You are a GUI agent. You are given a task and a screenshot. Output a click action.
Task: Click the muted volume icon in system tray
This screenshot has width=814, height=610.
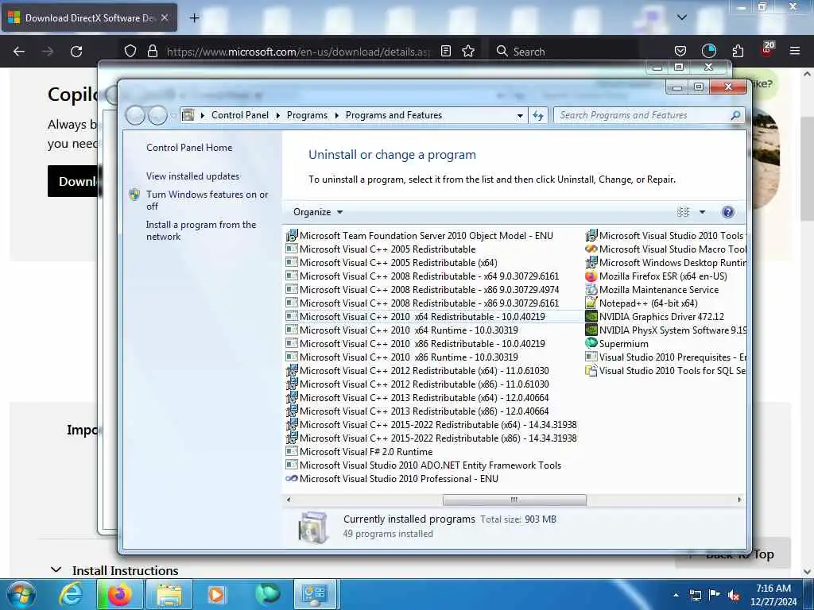[x=734, y=596]
